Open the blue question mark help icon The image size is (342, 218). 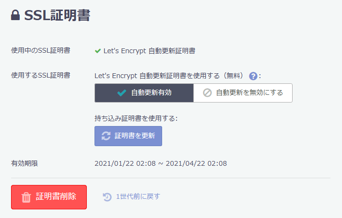tap(253, 76)
